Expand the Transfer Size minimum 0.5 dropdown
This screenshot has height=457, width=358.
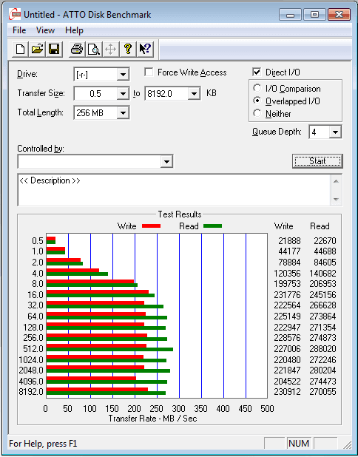click(123, 94)
